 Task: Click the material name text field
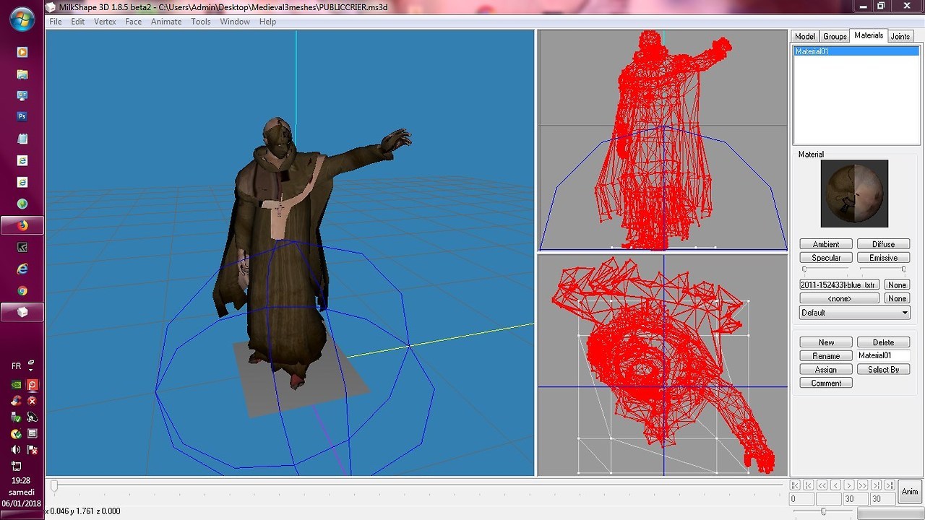pos(882,355)
